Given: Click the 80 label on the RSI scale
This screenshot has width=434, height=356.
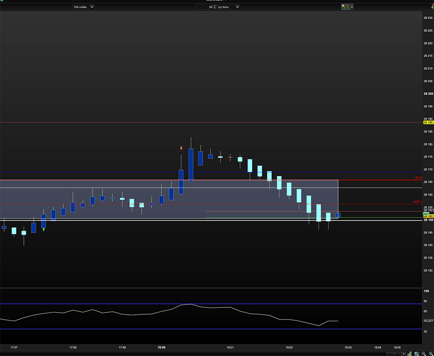Looking at the screenshot, I should [x=425, y=301].
